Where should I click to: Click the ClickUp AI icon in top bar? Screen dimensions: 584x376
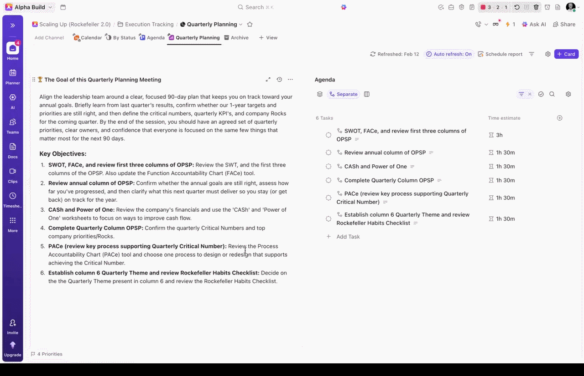click(x=344, y=7)
